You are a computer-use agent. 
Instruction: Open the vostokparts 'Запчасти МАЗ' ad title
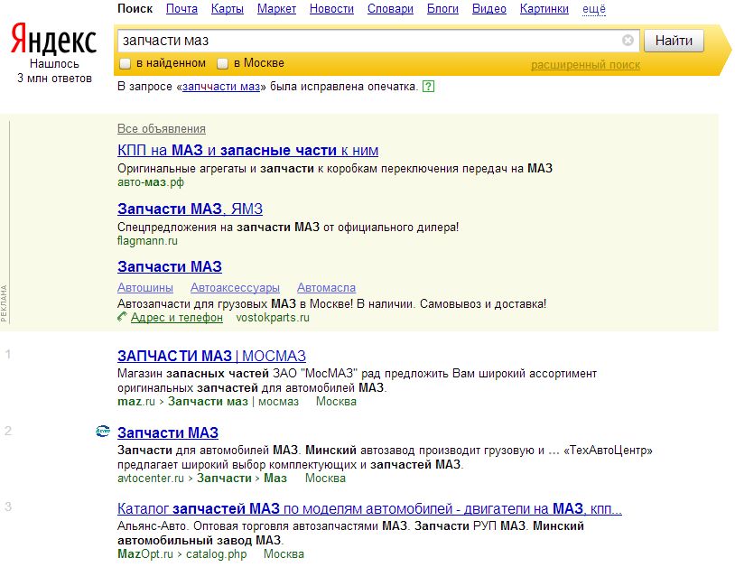[170, 267]
